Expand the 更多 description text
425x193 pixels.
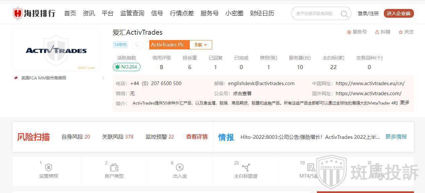(x=405, y=103)
